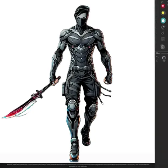Screen dimensions: 168x168
Task: Click the rounded rectangle icon in lower panel
Action: tap(164, 58)
